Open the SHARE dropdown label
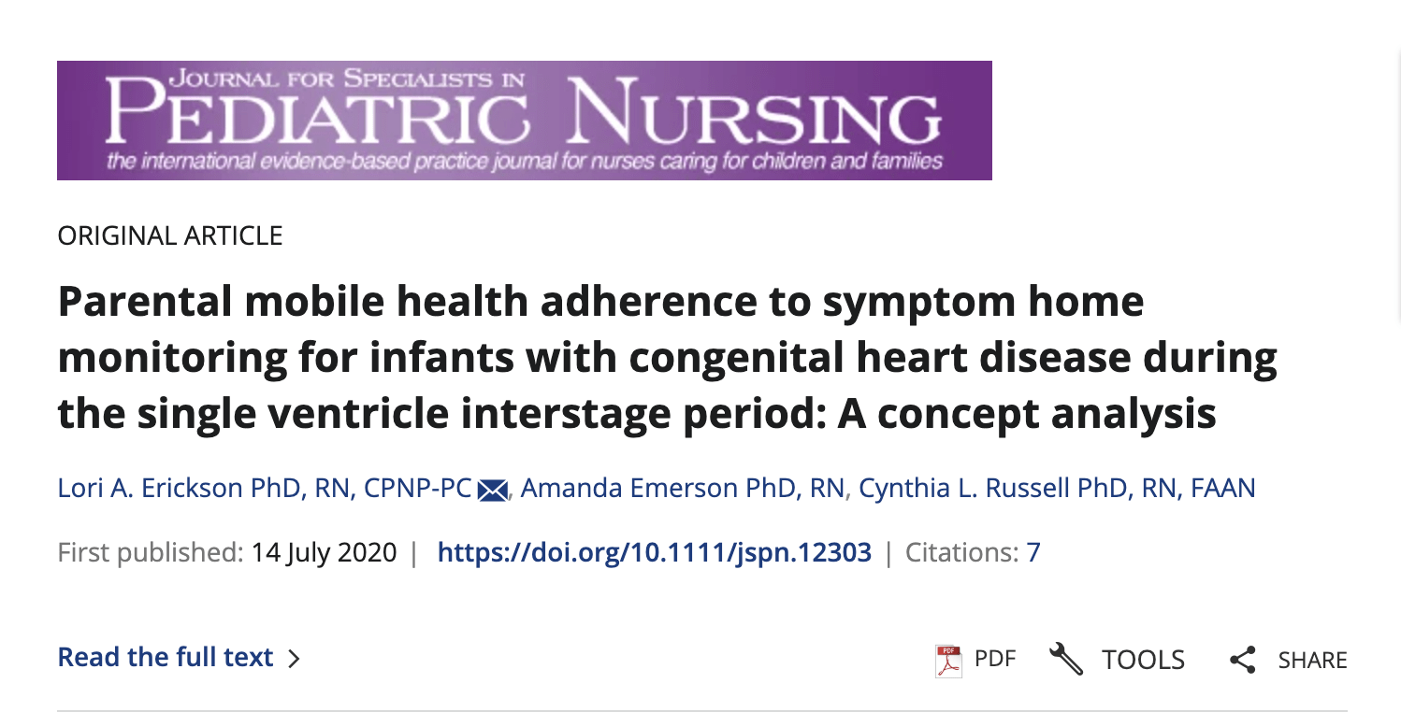The height and width of the screenshot is (712, 1401). (x=1313, y=660)
